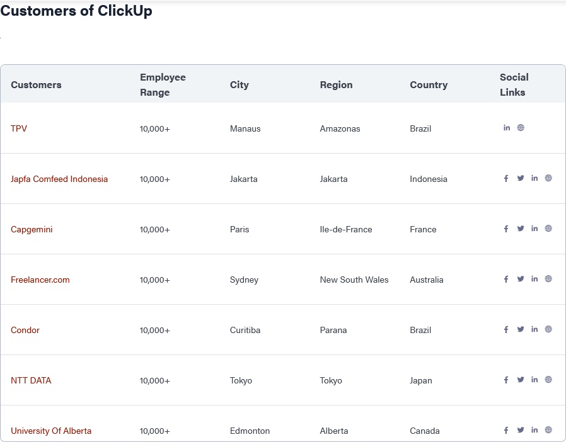
Task: Click Capgemini's LinkedIn icon
Action: click(534, 229)
